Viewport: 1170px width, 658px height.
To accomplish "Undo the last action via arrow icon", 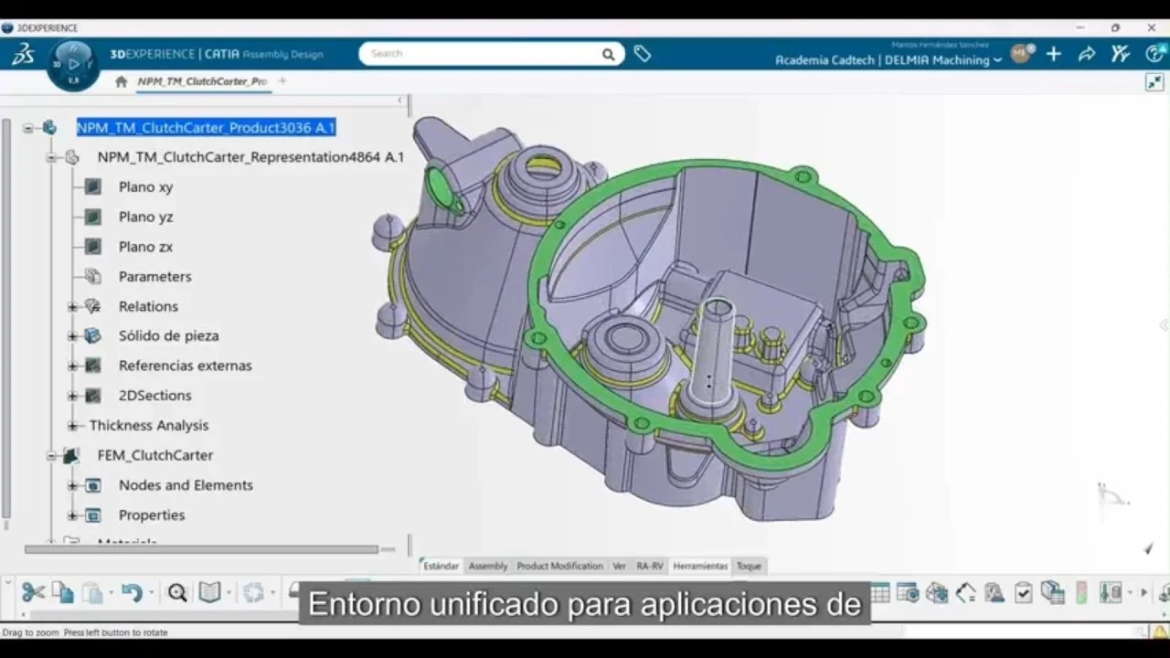I will coord(132,592).
